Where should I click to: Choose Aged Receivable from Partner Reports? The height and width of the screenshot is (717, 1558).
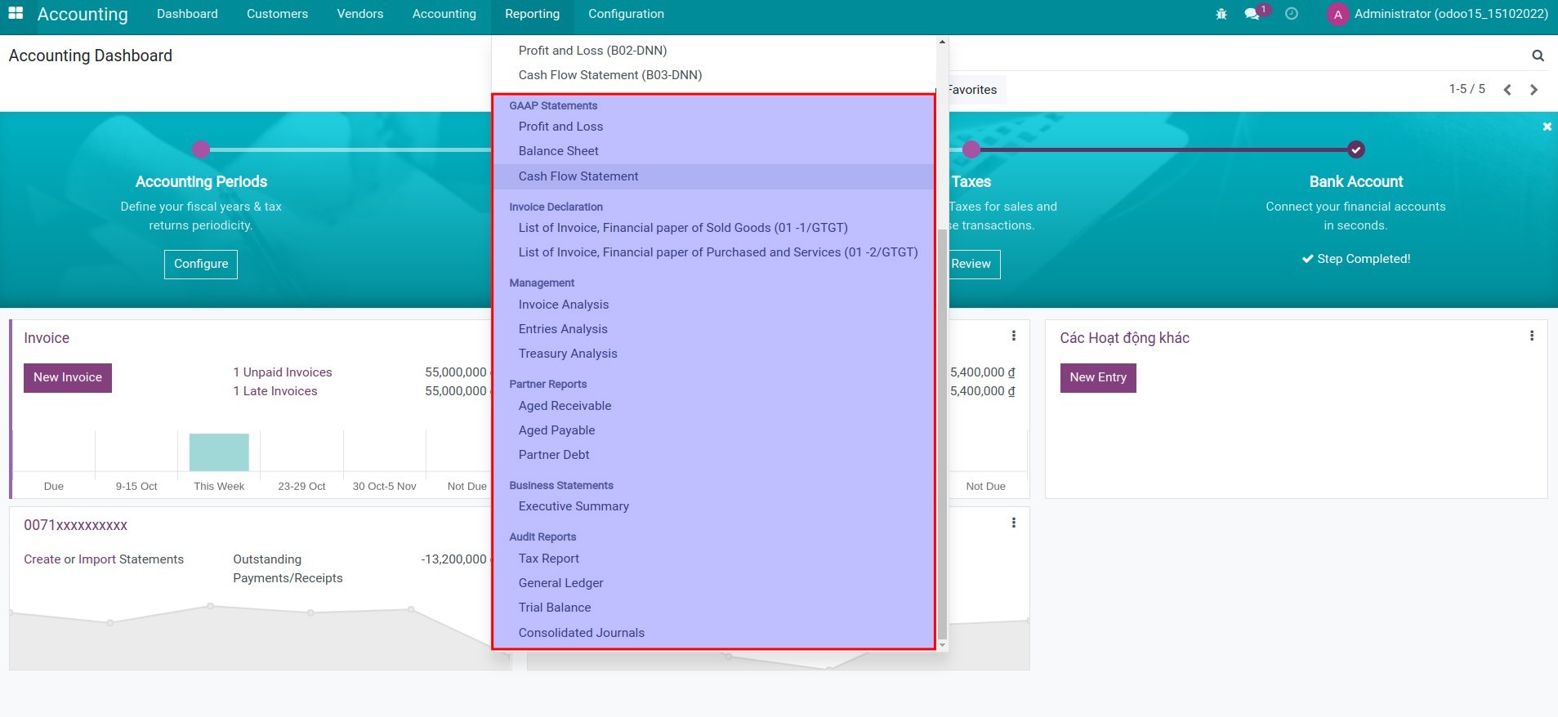pos(565,406)
